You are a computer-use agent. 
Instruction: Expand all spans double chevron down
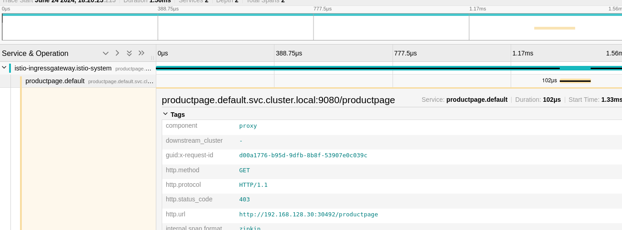tap(129, 53)
